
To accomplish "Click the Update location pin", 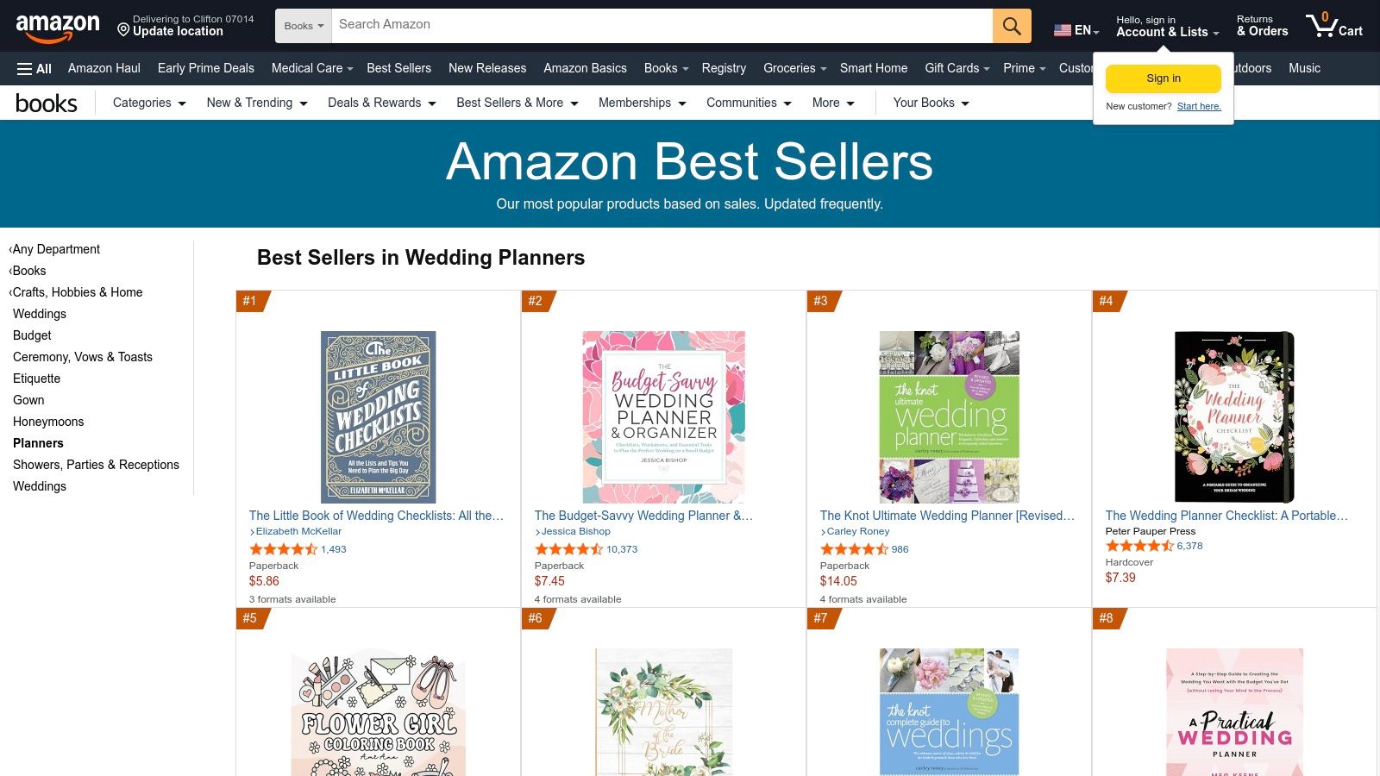I will [123, 30].
